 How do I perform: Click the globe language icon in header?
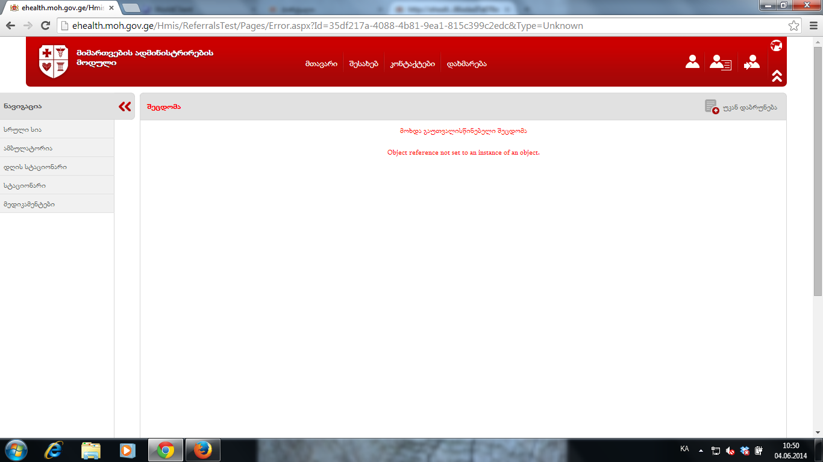tap(776, 46)
